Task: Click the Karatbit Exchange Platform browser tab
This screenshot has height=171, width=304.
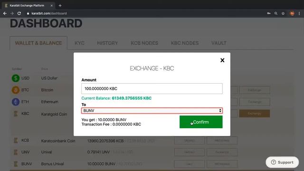Action: point(28,6)
